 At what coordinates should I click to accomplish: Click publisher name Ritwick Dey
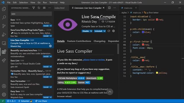[89, 22]
